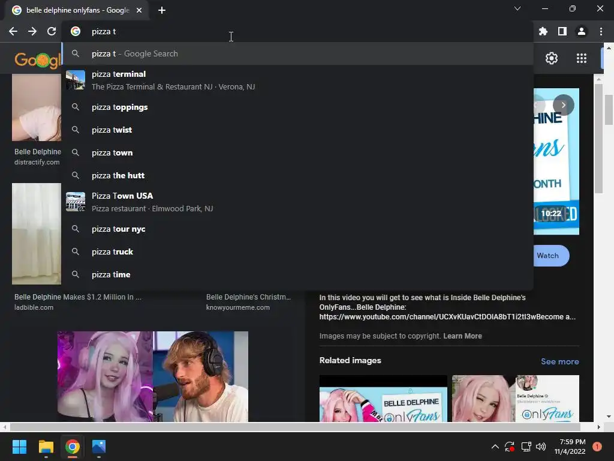The image size is (614, 461).
Task: Select the pizza toppings suggestion
Action: click(x=297, y=107)
